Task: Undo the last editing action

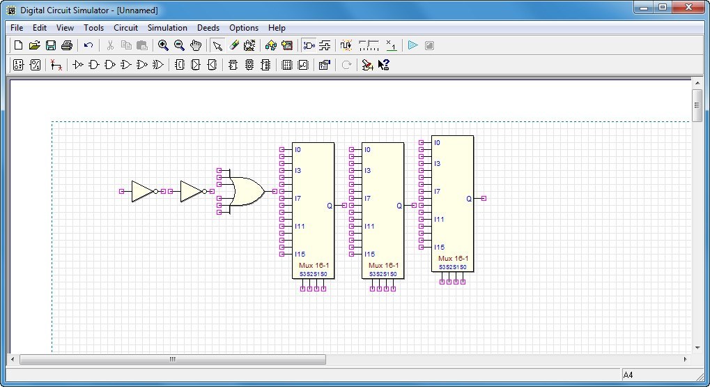Action: [88, 45]
